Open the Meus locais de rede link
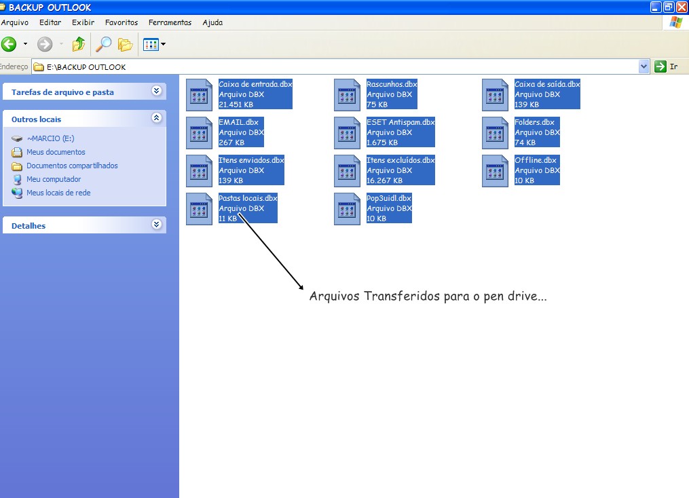 [x=58, y=193]
